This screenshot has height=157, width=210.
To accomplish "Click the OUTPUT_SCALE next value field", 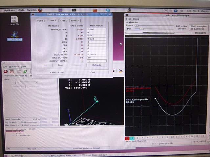I will 96,61.
